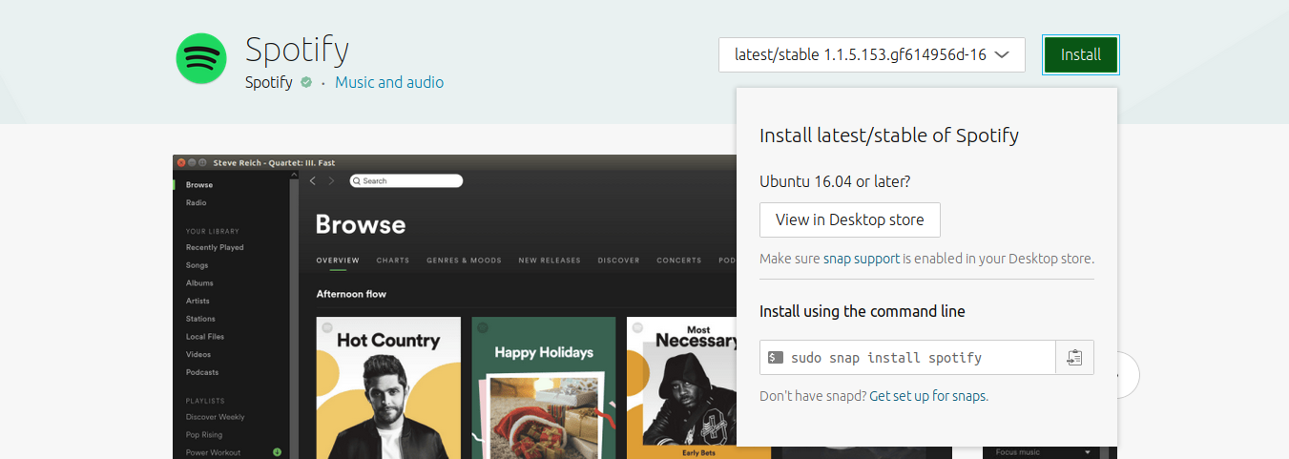Viewport: 1289px width, 459px height.
Task: Click the Steve Reich window title text
Action: pos(274,163)
